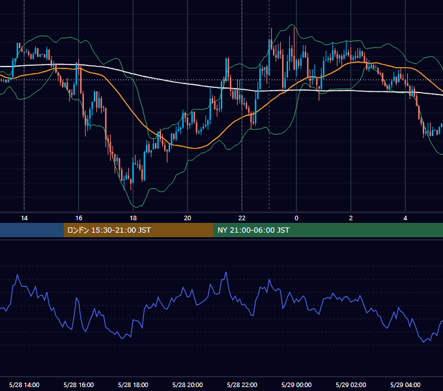This screenshot has height=391, width=443.
Task: Click the 5/28 20:00 label on the indicator axis
Action: point(188,384)
